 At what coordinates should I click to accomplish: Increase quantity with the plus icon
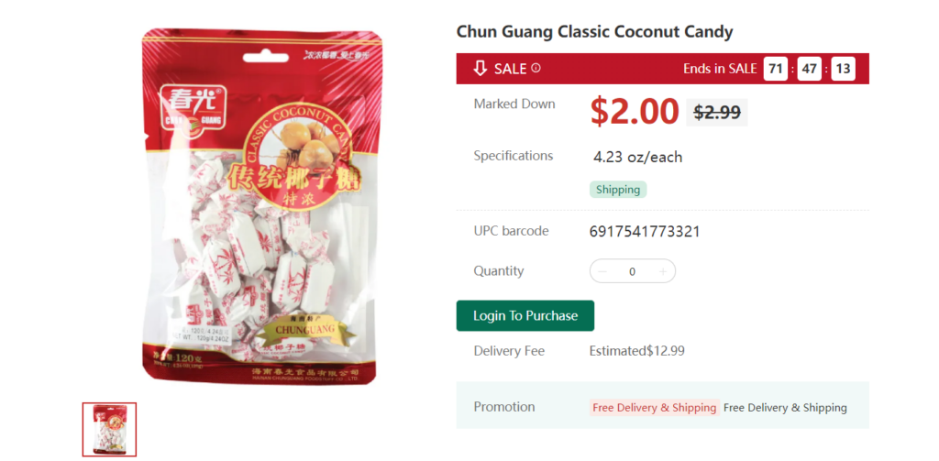662,271
